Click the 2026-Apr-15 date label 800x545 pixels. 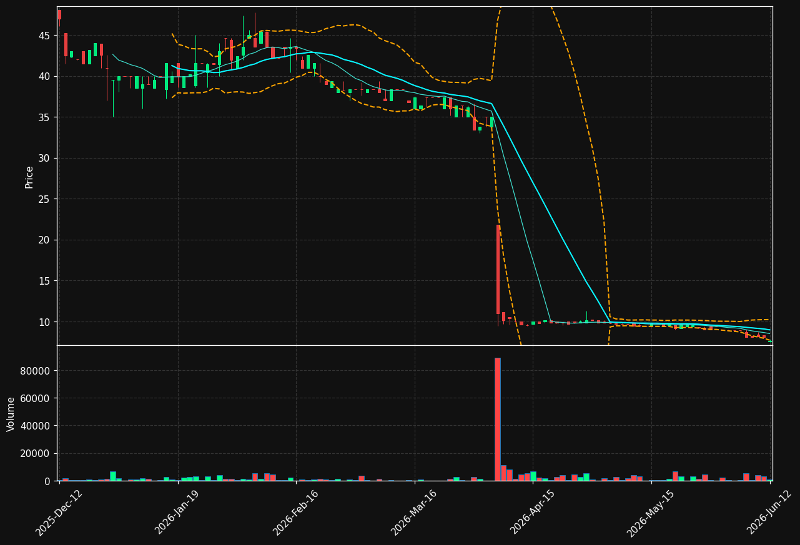pos(533,513)
